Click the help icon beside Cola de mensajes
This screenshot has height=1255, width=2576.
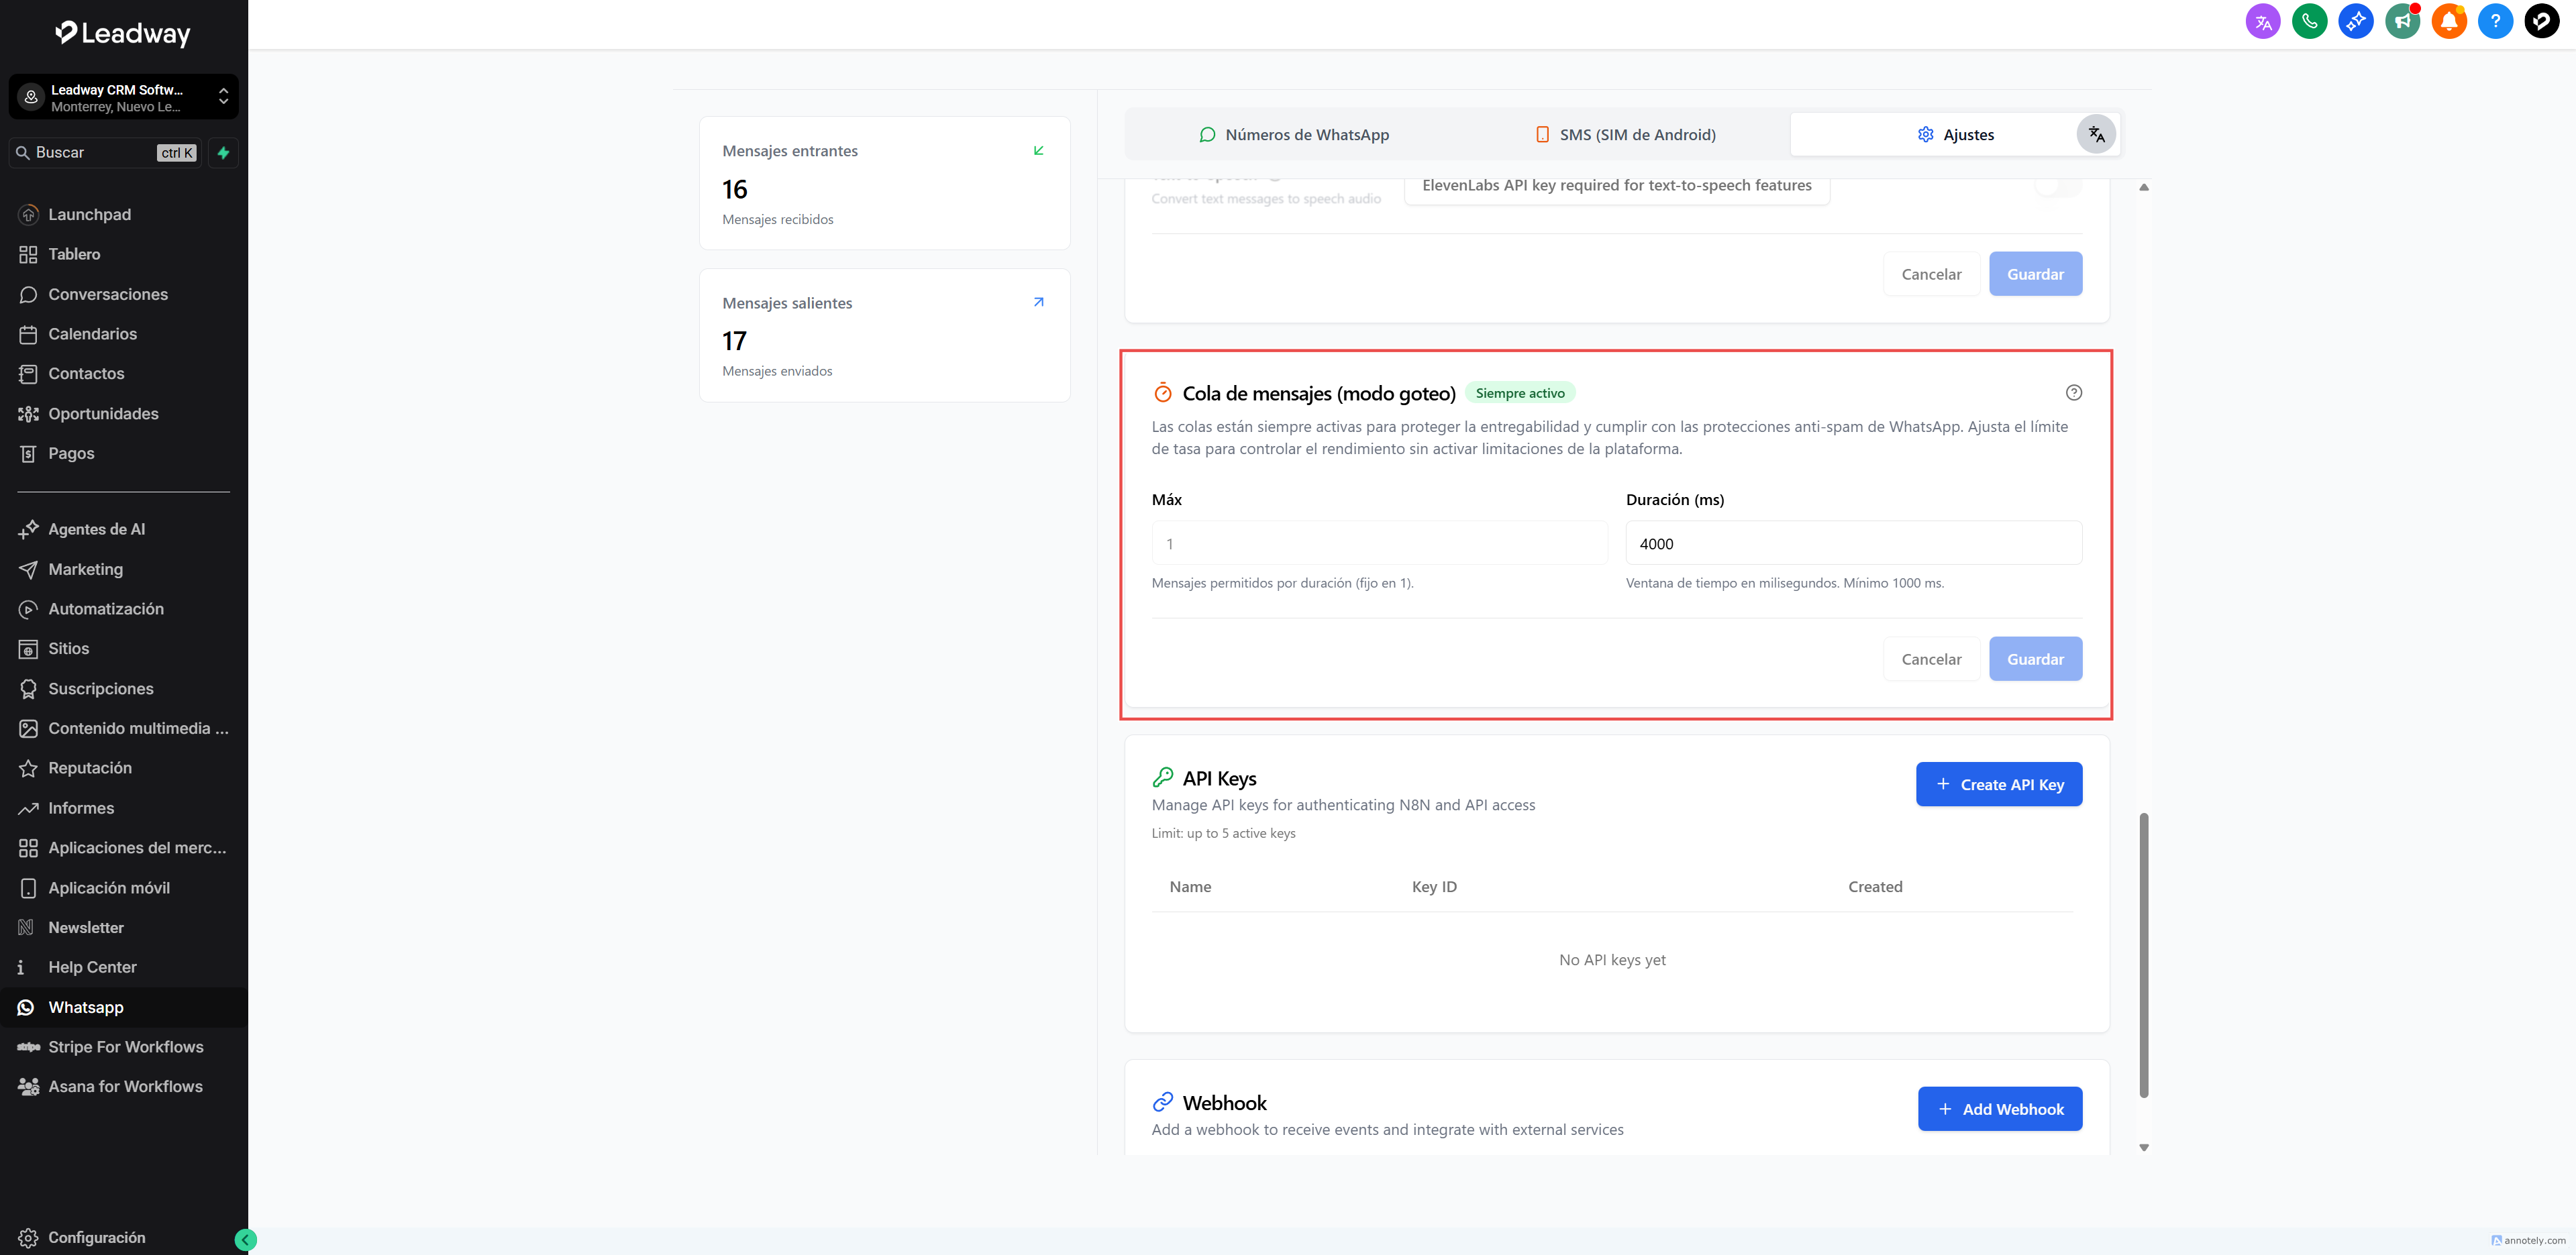(x=2074, y=393)
